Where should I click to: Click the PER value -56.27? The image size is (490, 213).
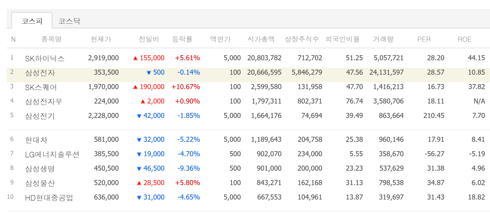coord(434,154)
